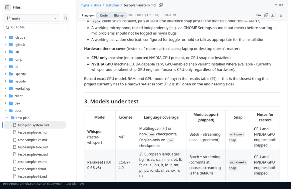Copy raw file contents icon

[266, 15]
